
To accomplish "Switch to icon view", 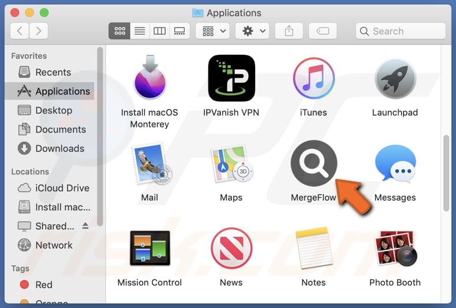I will click(119, 31).
